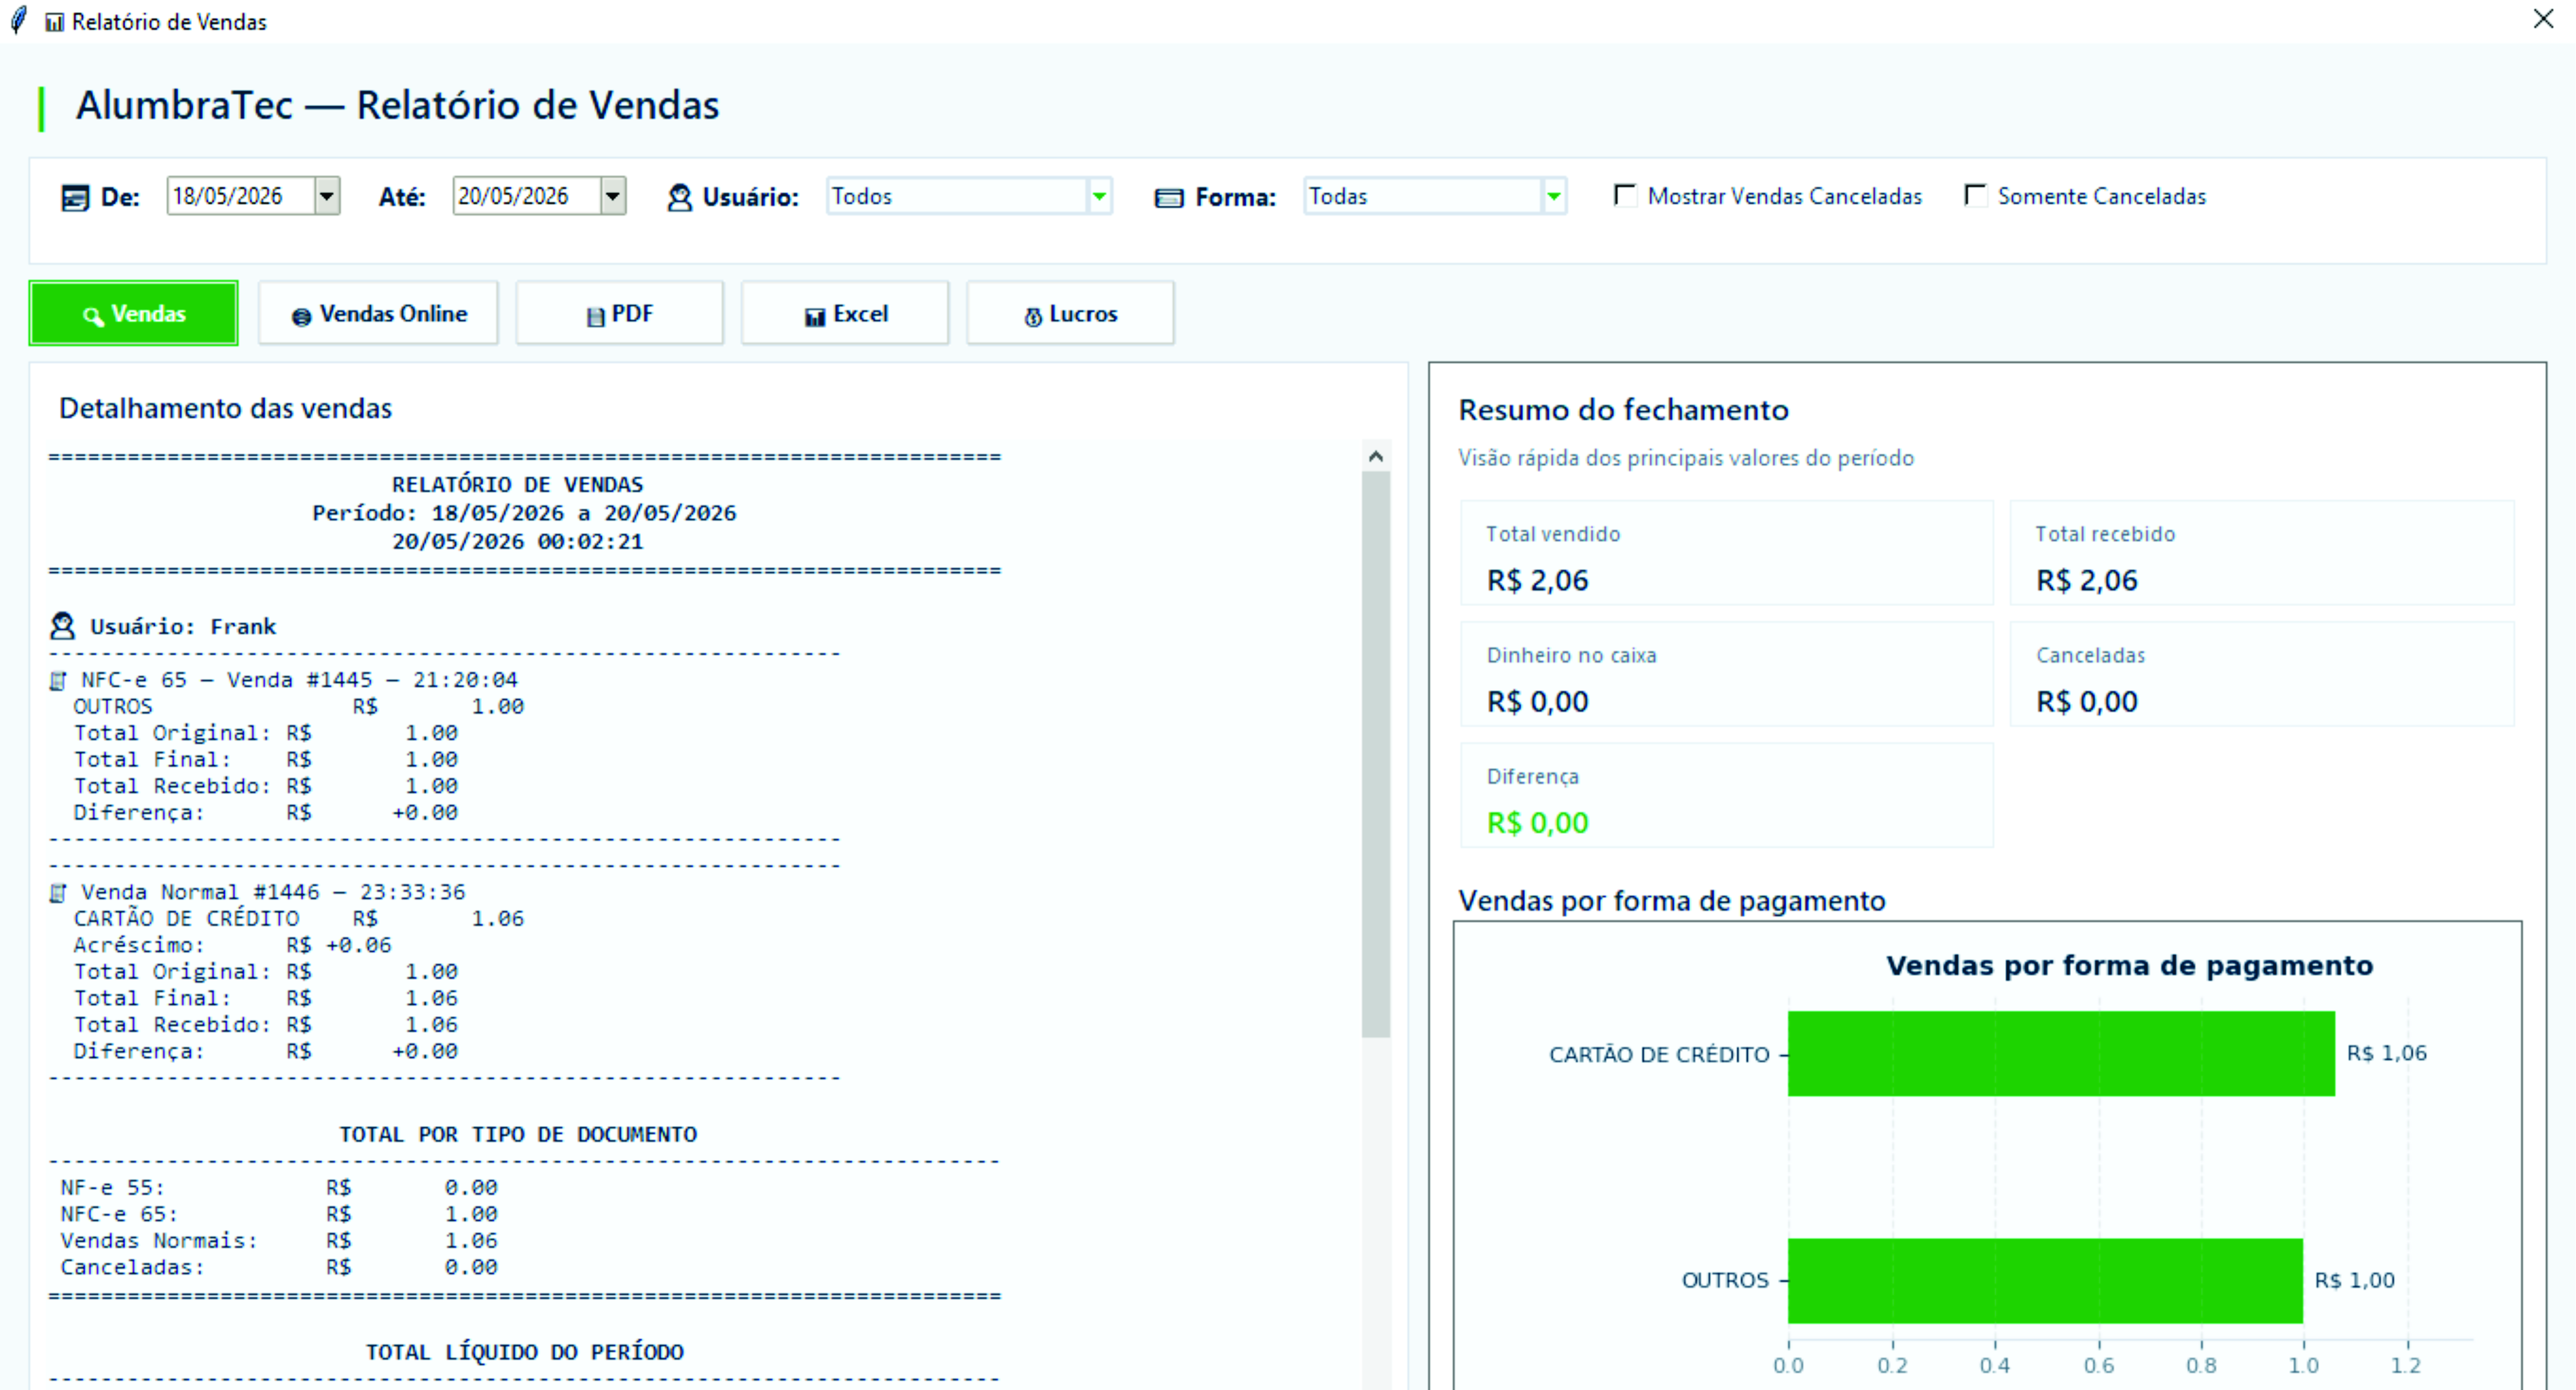Screen dimensions: 2576x1390
Task: Export the report to PDF
Action: (x=620, y=314)
